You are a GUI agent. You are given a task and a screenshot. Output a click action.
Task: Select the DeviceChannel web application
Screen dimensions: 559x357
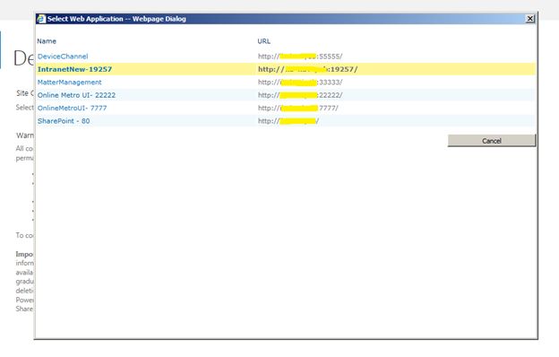[x=63, y=57]
